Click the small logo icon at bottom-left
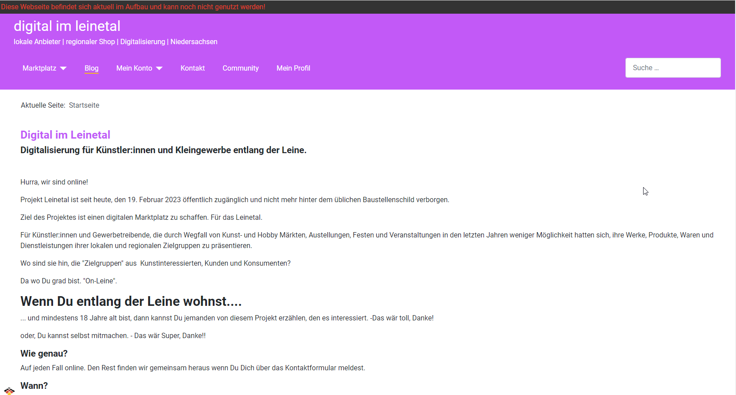The image size is (736, 395). 9,391
